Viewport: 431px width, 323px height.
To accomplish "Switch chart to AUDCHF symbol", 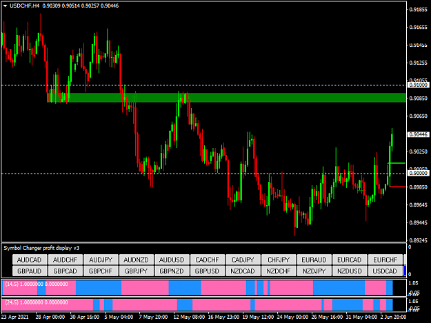I will click(65, 260).
